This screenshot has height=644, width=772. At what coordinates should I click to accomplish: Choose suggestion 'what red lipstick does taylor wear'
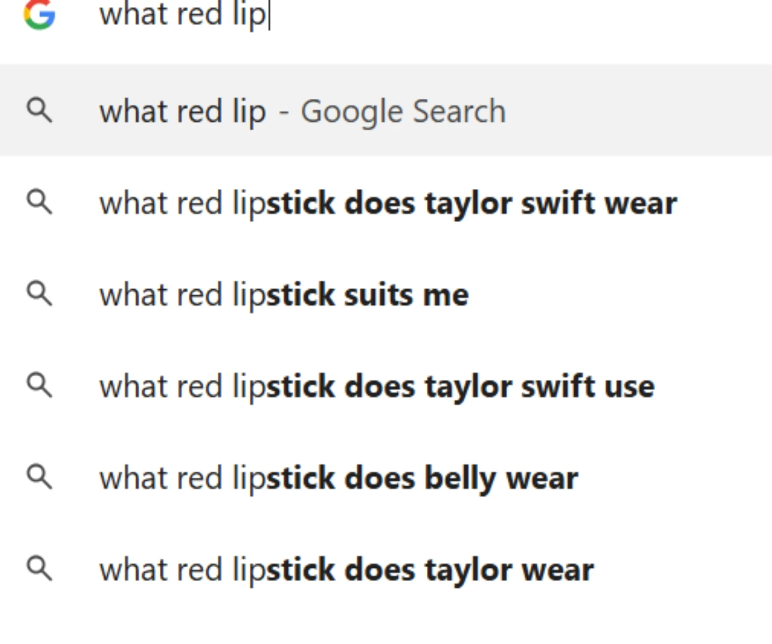[x=386, y=569]
